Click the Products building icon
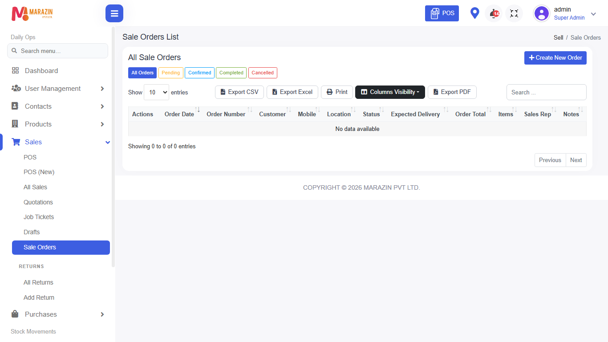Image resolution: width=608 pixels, height=342 pixels. pos(15,124)
